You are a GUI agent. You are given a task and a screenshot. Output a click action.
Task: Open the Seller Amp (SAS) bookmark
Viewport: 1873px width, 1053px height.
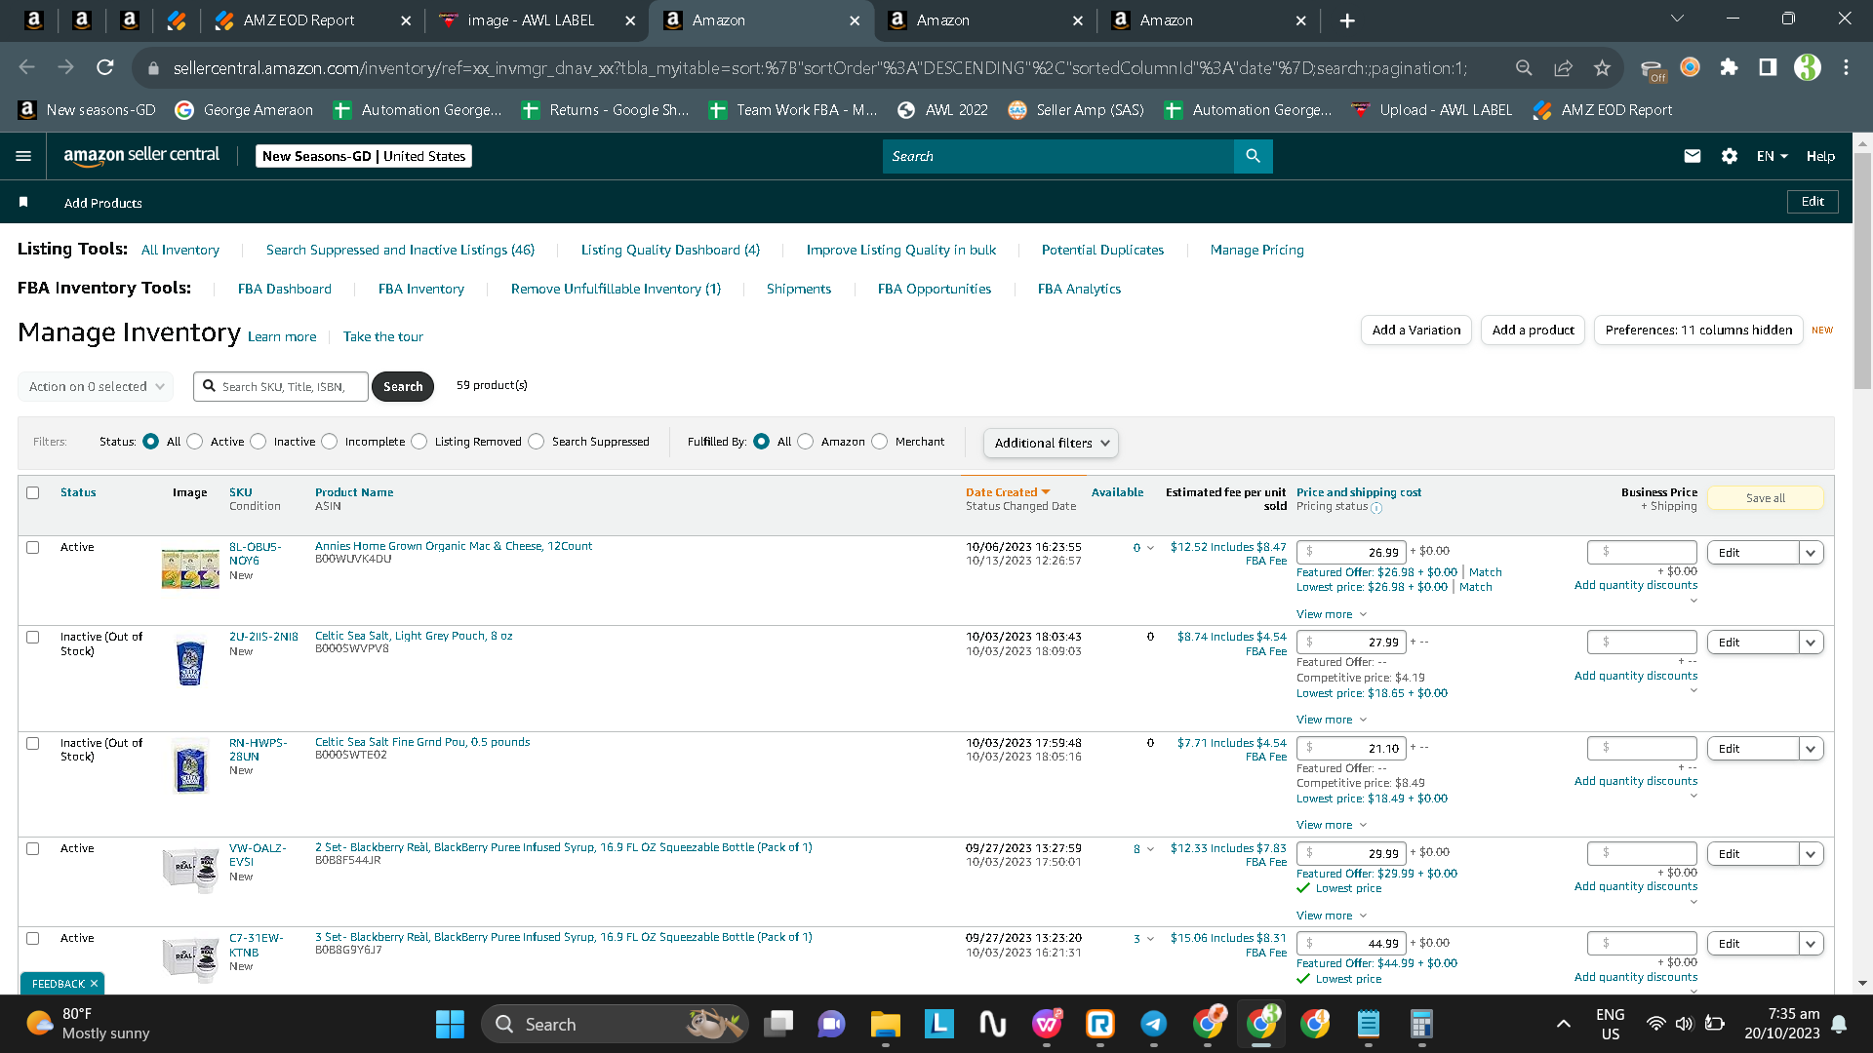1075,110
